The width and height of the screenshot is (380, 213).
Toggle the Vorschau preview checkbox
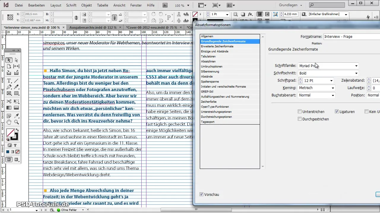tap(202, 194)
